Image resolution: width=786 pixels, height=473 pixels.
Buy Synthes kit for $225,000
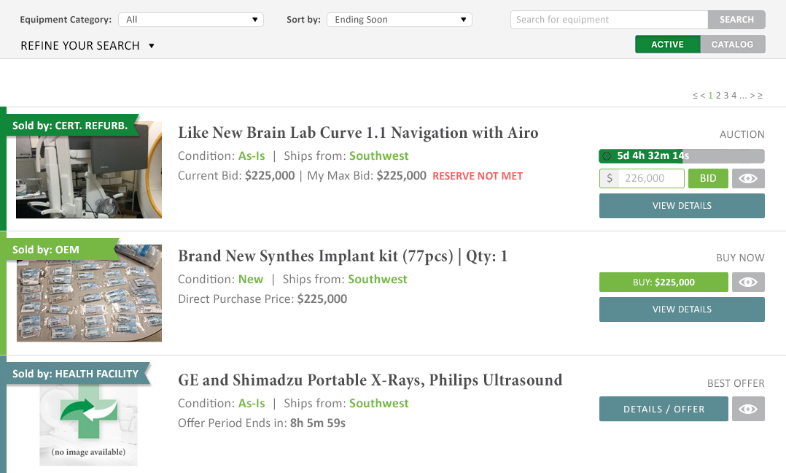[664, 282]
